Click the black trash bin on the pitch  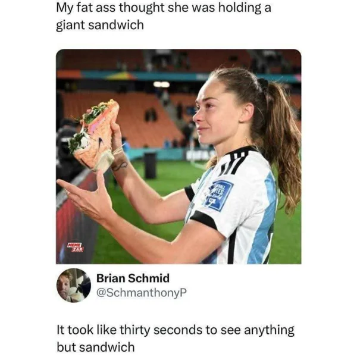click(151, 165)
